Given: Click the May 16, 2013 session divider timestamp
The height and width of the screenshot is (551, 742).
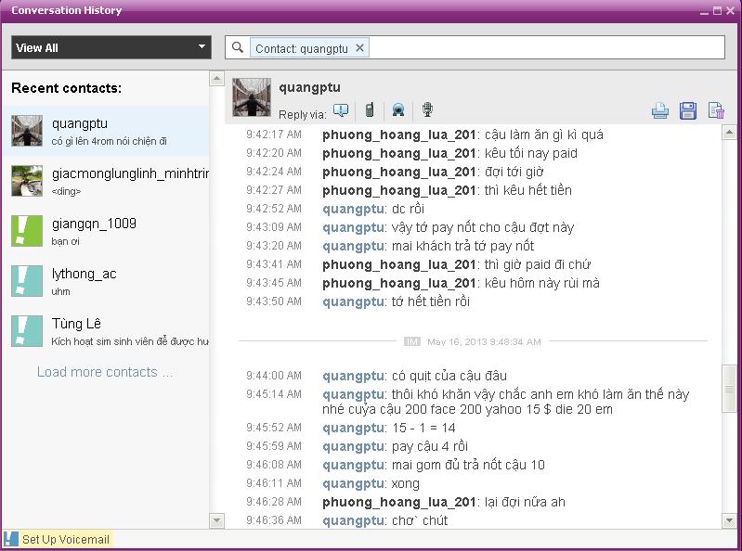Looking at the screenshot, I should pos(484,341).
